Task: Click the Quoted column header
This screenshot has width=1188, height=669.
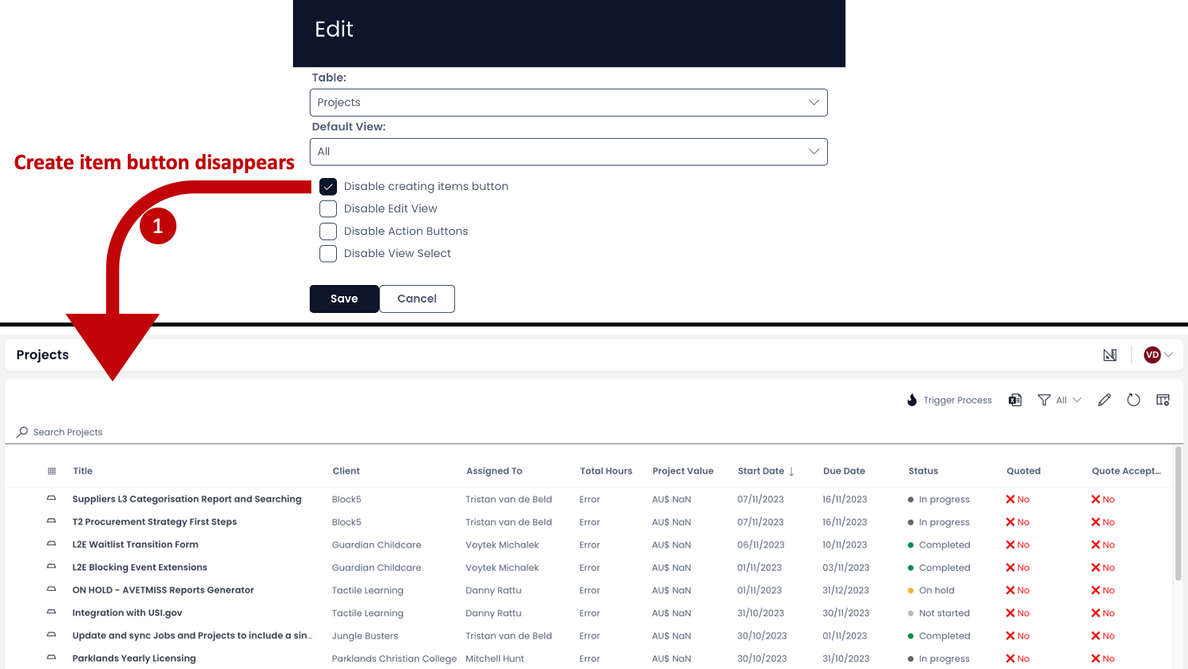Action: click(1024, 471)
